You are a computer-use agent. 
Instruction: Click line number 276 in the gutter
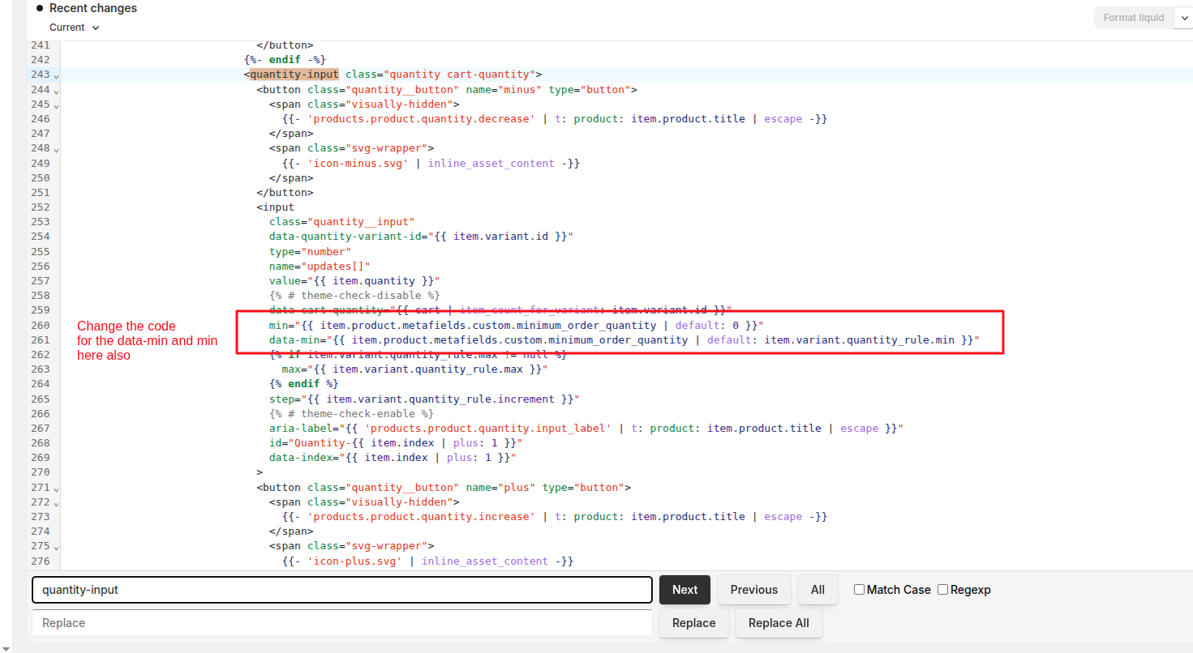pos(41,561)
